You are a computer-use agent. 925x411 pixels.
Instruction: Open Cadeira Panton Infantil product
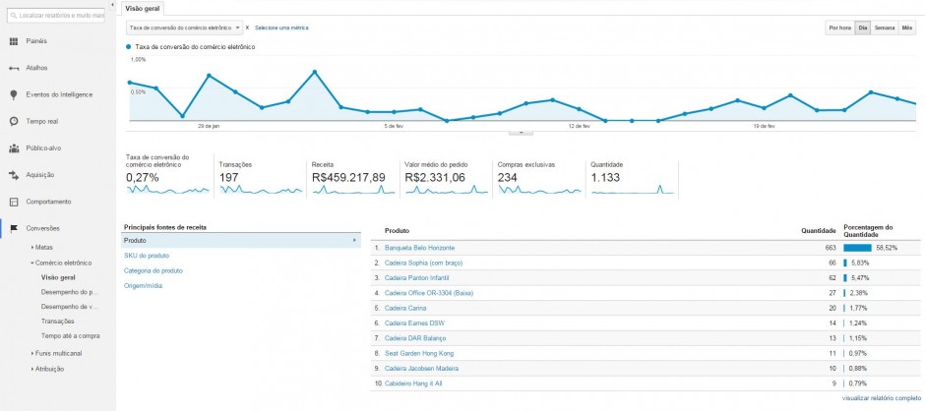pyautogui.click(x=416, y=277)
